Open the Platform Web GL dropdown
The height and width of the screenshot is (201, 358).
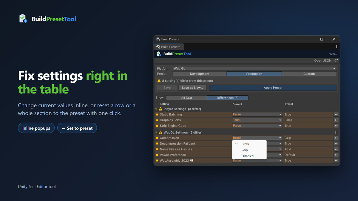[254, 68]
